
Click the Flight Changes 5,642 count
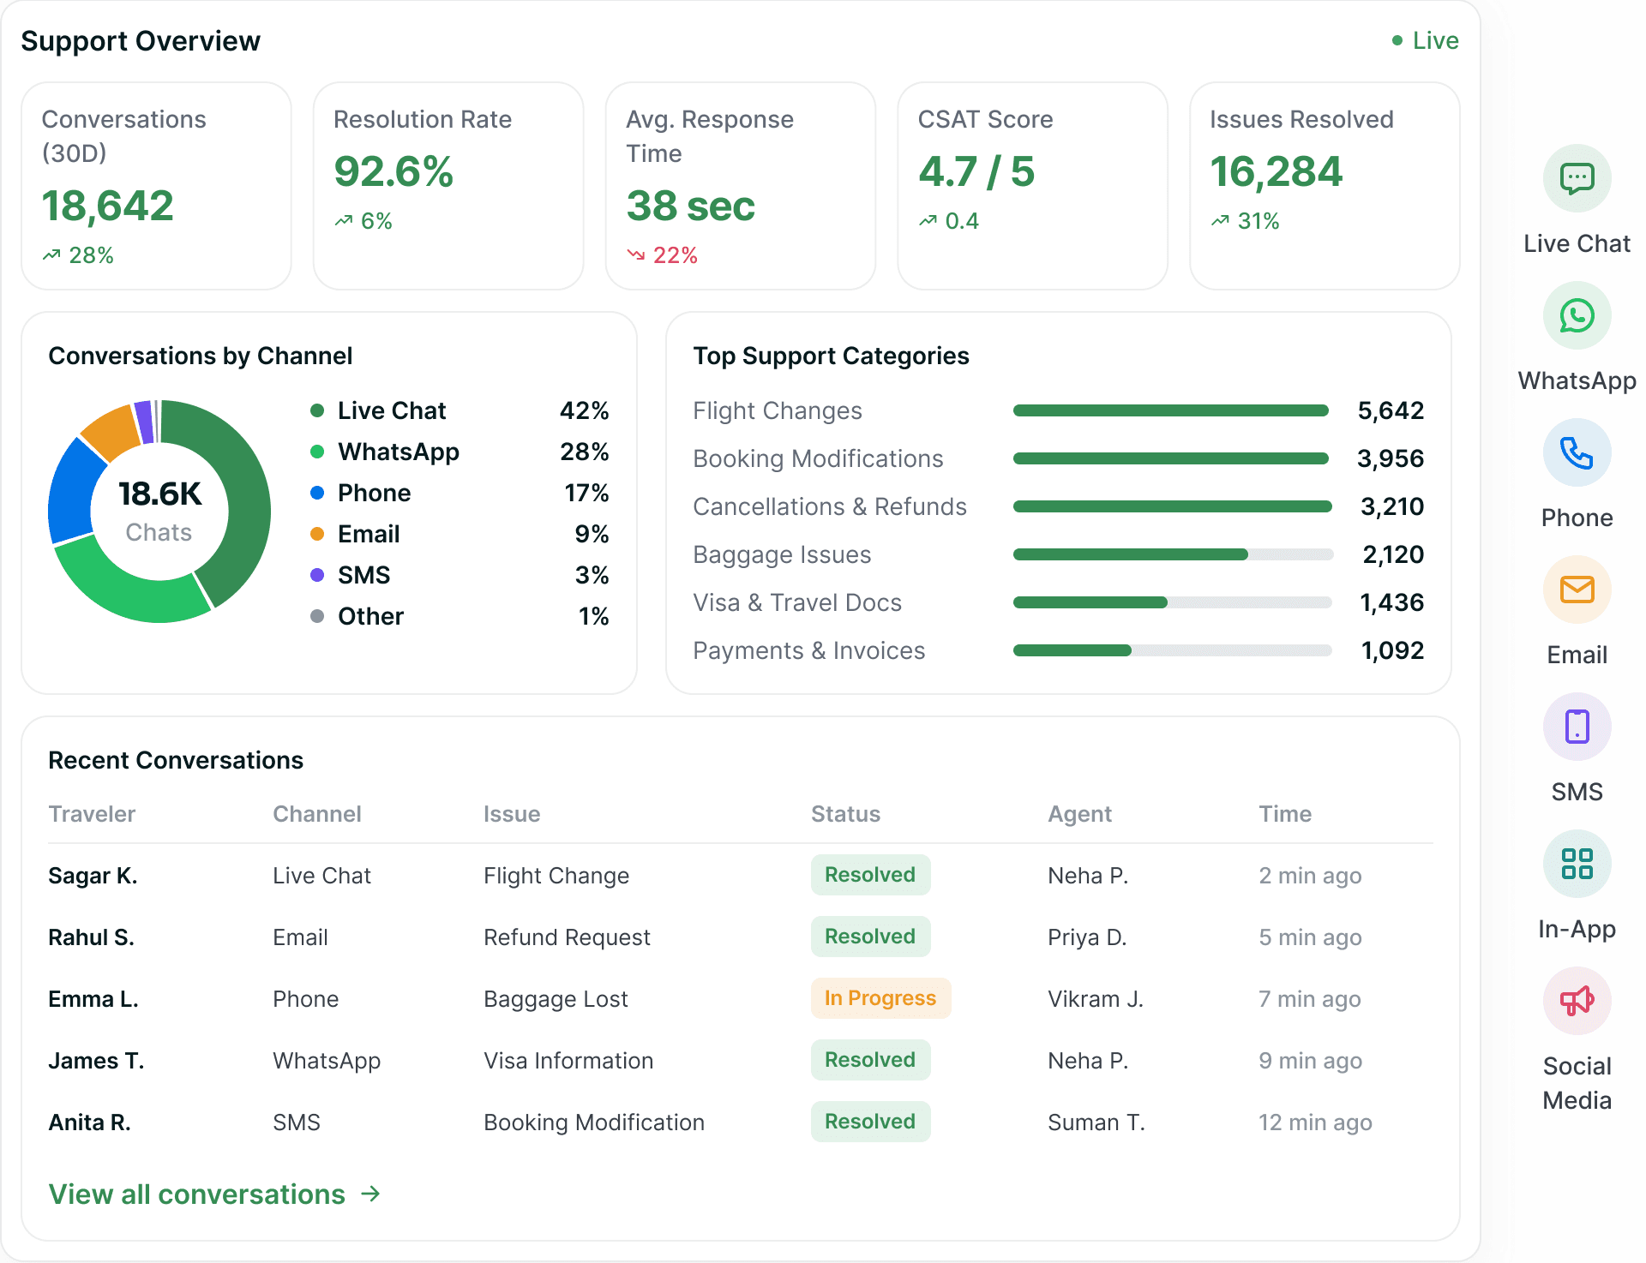1391,410
